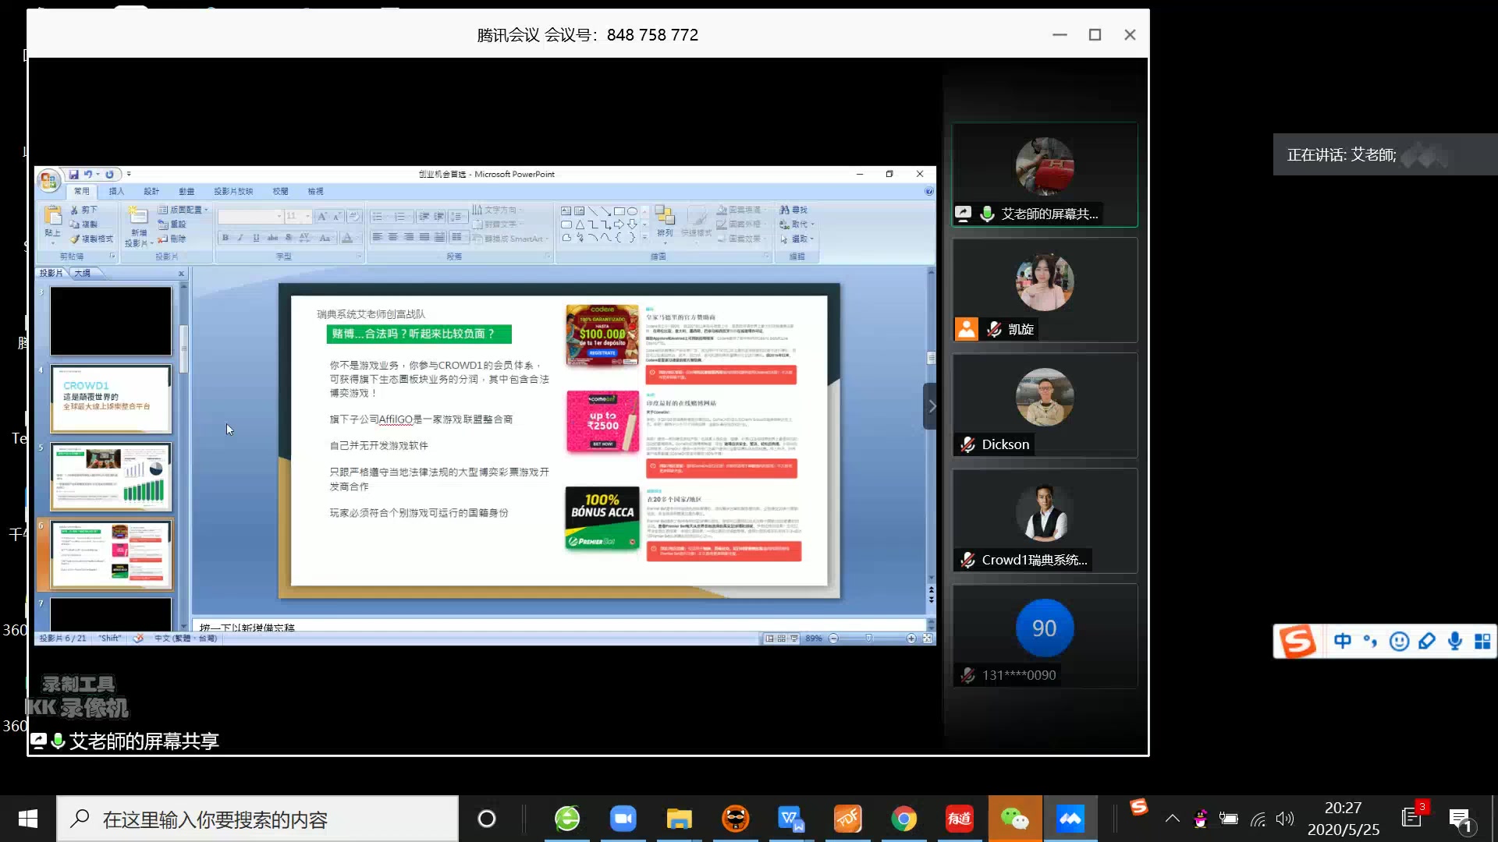Viewport: 1498px width, 842px height.
Task: Open the 設計 ribbon tab
Action: coord(151,191)
